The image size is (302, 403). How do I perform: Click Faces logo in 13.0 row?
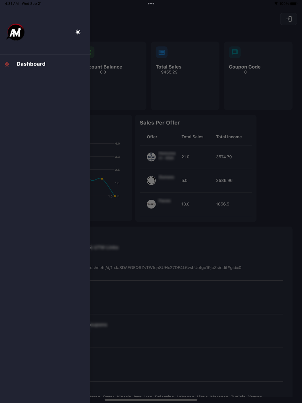pos(151,204)
